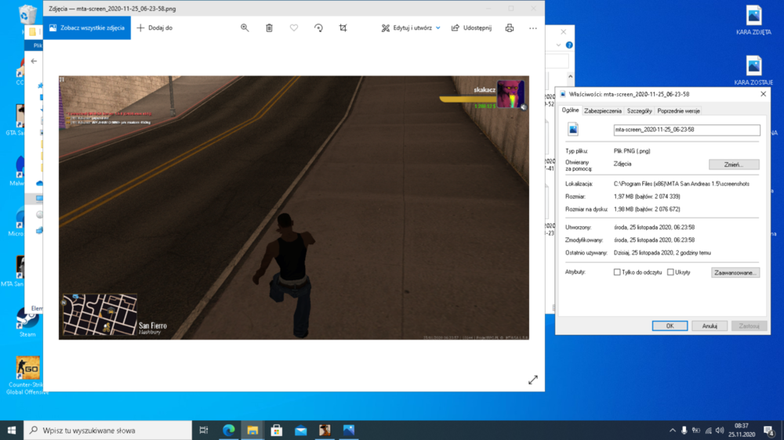Open the 'Dodaj do' menu
This screenshot has width=784, height=440.
154,28
